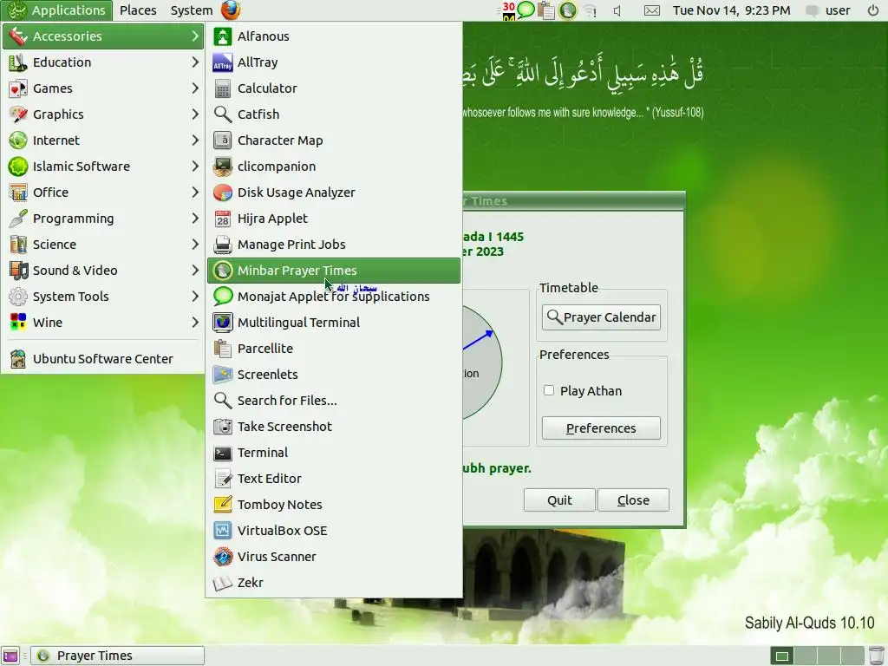Open the Zekr book icon

click(x=223, y=583)
